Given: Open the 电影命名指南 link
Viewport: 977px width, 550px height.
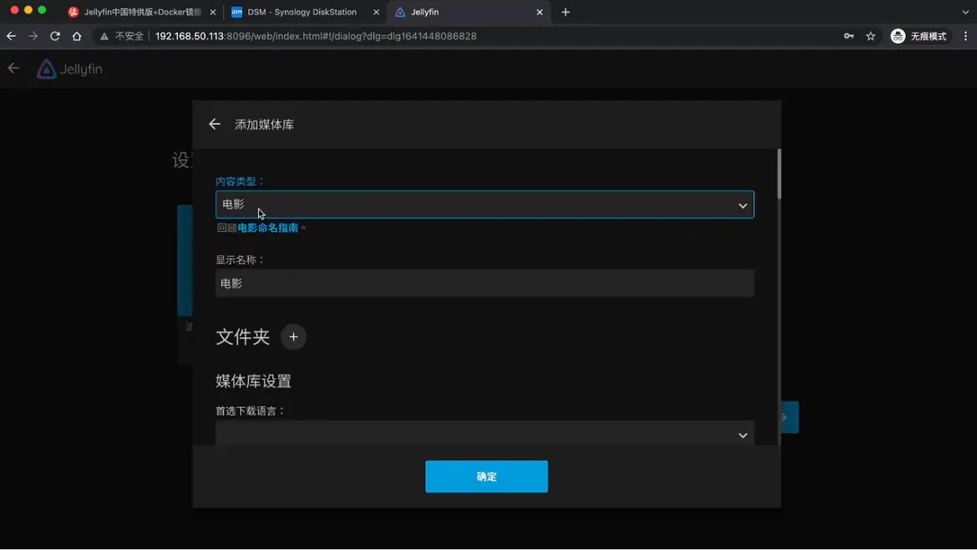Looking at the screenshot, I should (267, 228).
